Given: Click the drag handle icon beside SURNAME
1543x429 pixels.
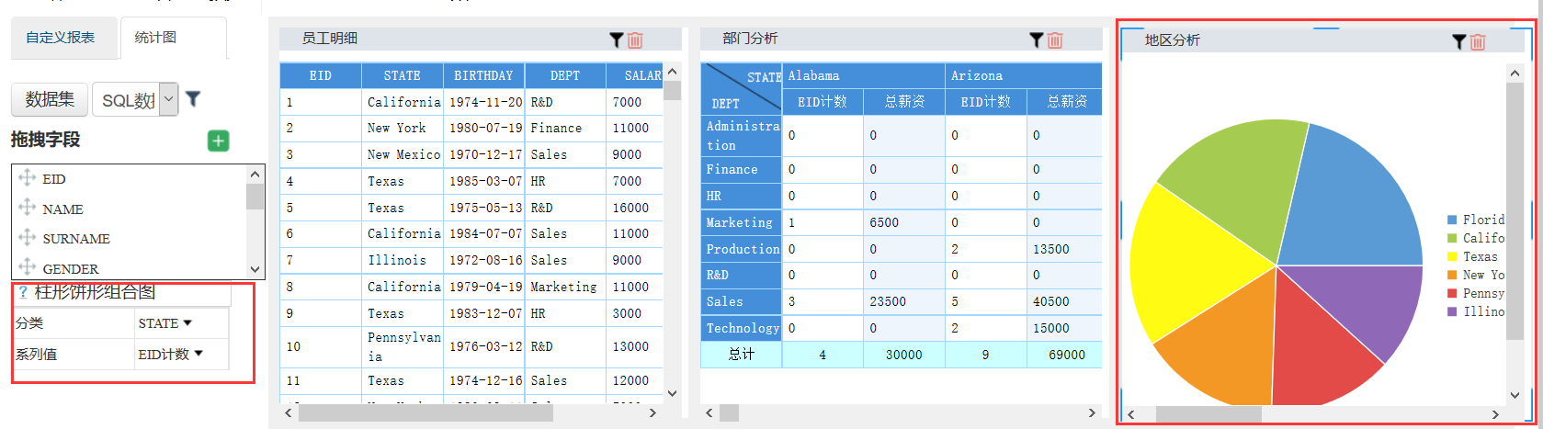Looking at the screenshot, I should (27, 237).
